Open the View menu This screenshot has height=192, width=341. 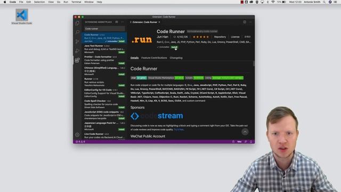point(51,2)
